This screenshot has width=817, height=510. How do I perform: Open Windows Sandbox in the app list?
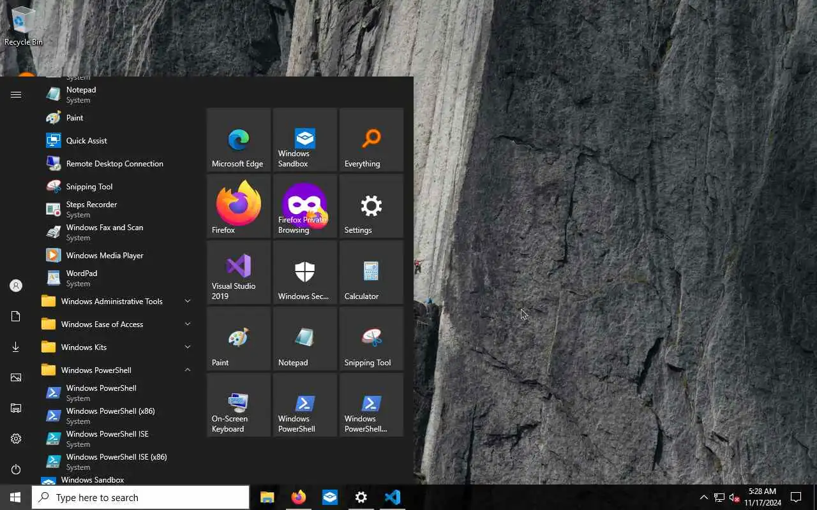tap(117, 479)
